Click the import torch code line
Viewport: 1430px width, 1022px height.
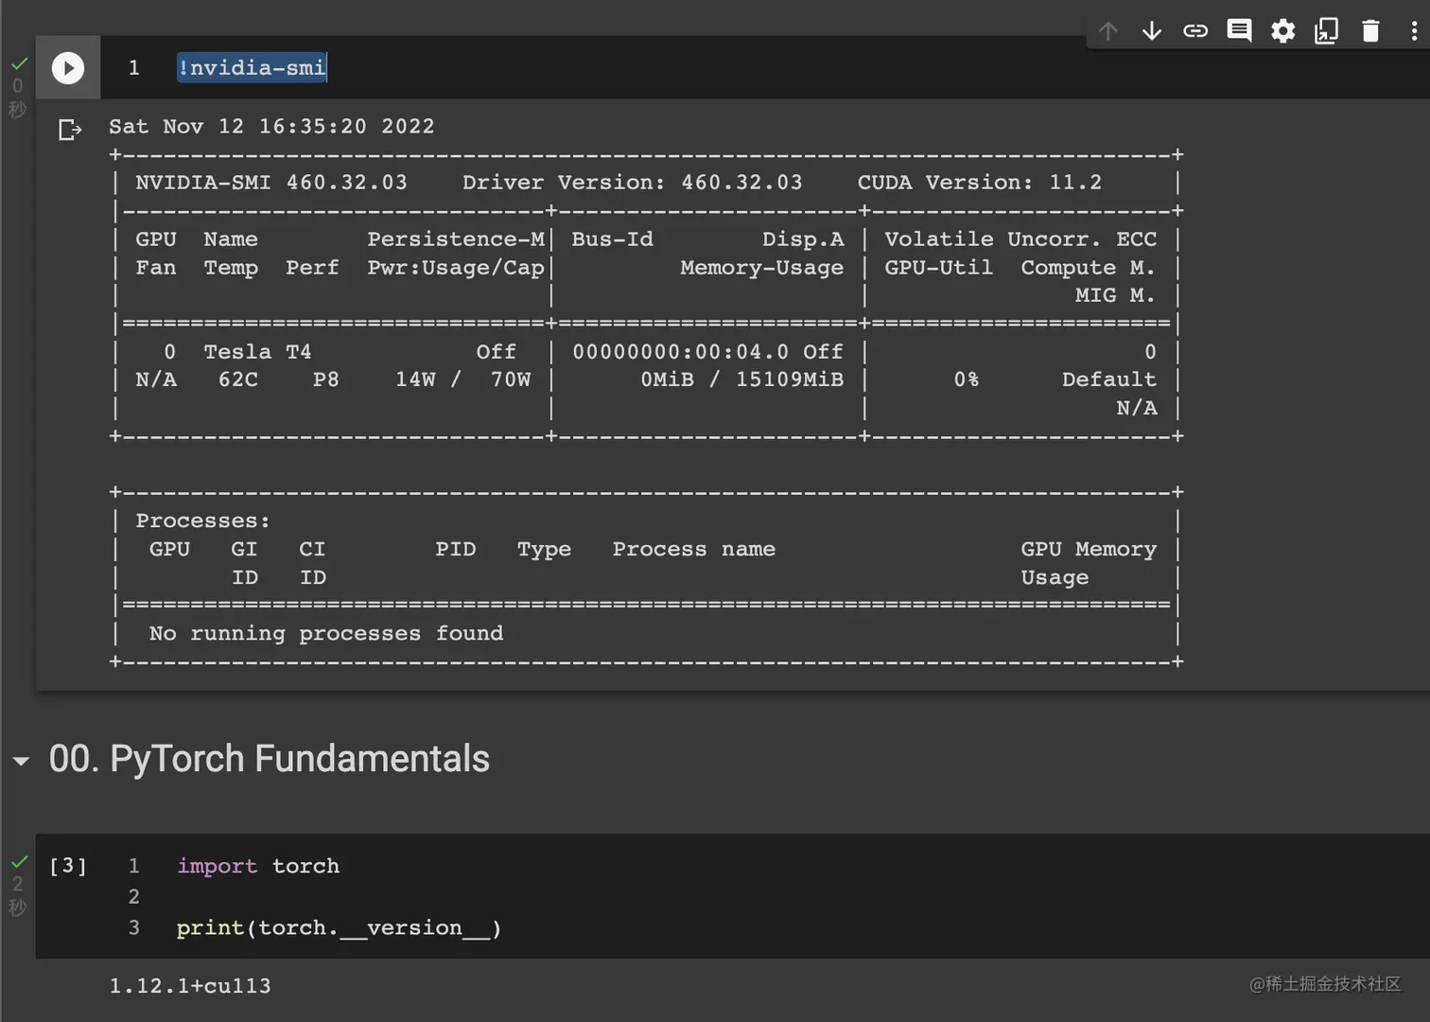(x=258, y=866)
